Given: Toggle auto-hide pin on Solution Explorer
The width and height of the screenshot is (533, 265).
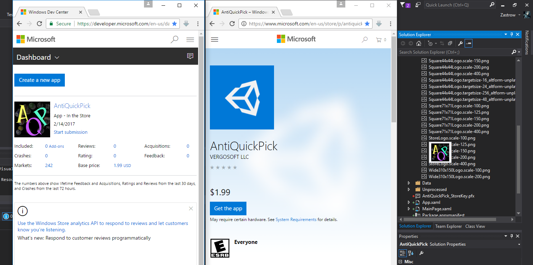Looking at the screenshot, I should [x=512, y=34].
